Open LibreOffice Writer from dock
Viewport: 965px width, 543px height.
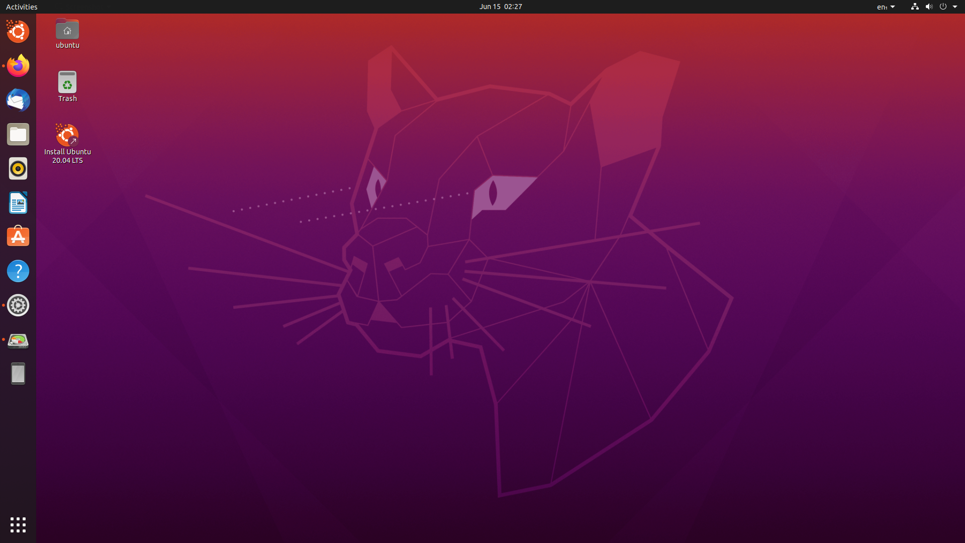tap(18, 203)
